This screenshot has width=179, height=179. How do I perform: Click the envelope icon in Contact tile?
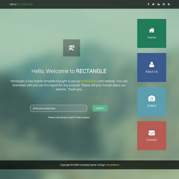[152, 133]
